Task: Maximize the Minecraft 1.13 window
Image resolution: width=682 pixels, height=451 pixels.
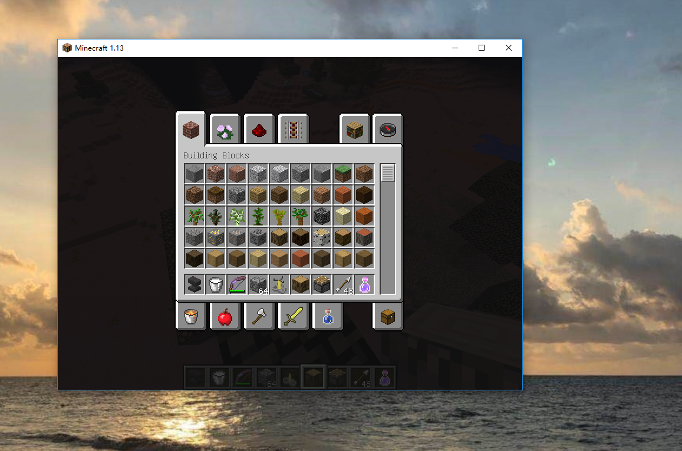Action: [x=482, y=48]
